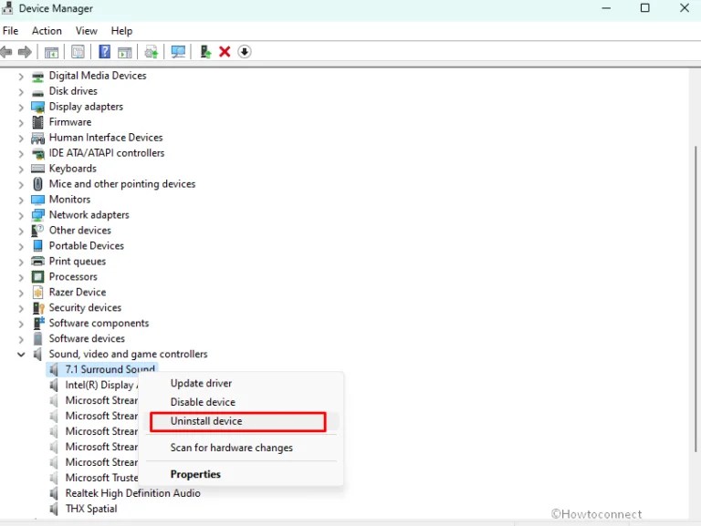Click the Action Pane toolbar icon
This screenshot has height=526, width=701.
125,52
